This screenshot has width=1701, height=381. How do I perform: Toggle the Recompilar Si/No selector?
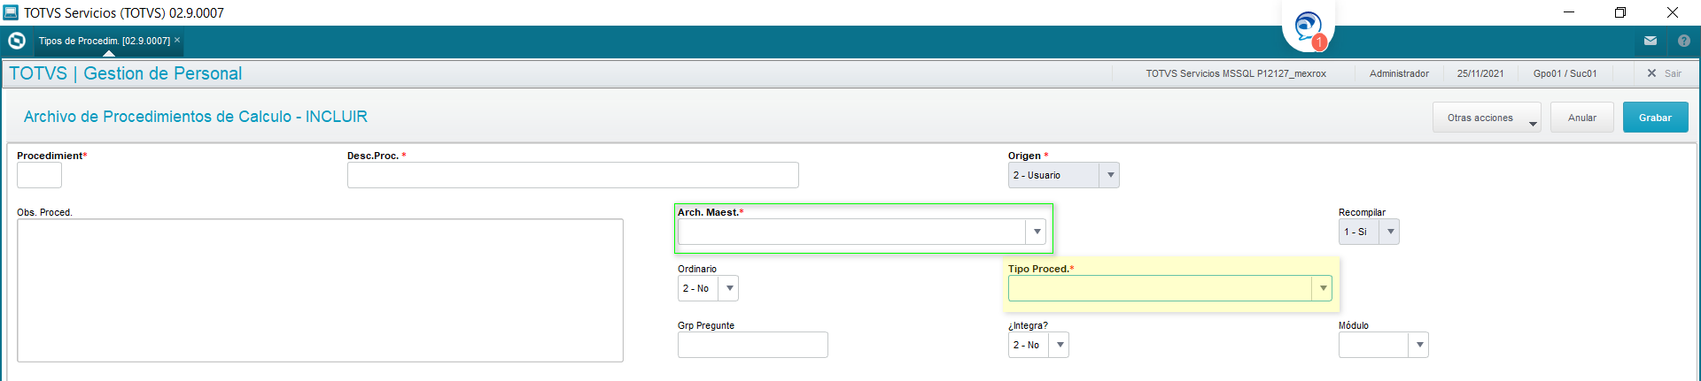(1368, 232)
